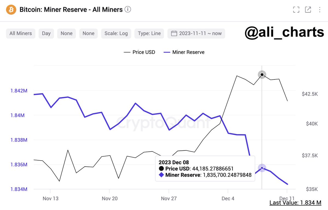Screen dimensions: 328x210
Task: Open the info icon beside chart title
Action: click(128, 9)
